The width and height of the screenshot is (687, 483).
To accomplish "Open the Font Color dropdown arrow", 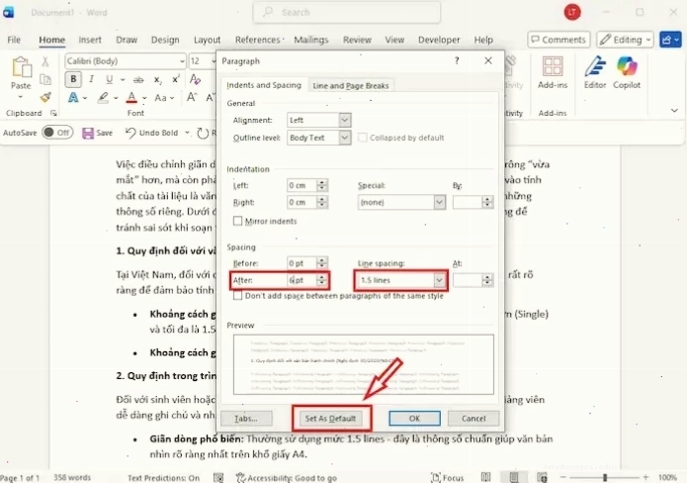I will [144, 98].
